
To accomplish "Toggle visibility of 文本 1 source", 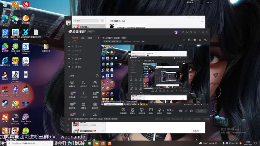I will point(69,46).
